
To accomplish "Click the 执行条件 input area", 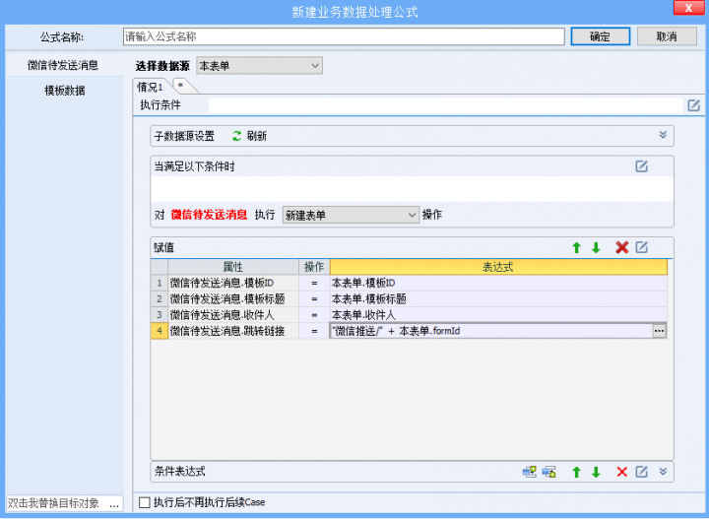I will 445,105.
